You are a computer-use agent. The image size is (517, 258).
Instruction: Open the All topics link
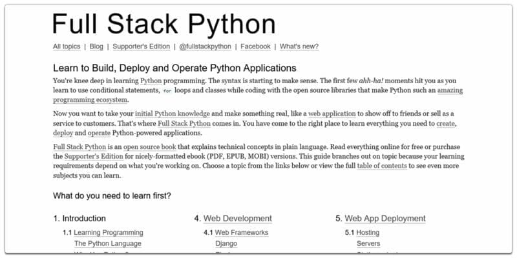coord(67,46)
